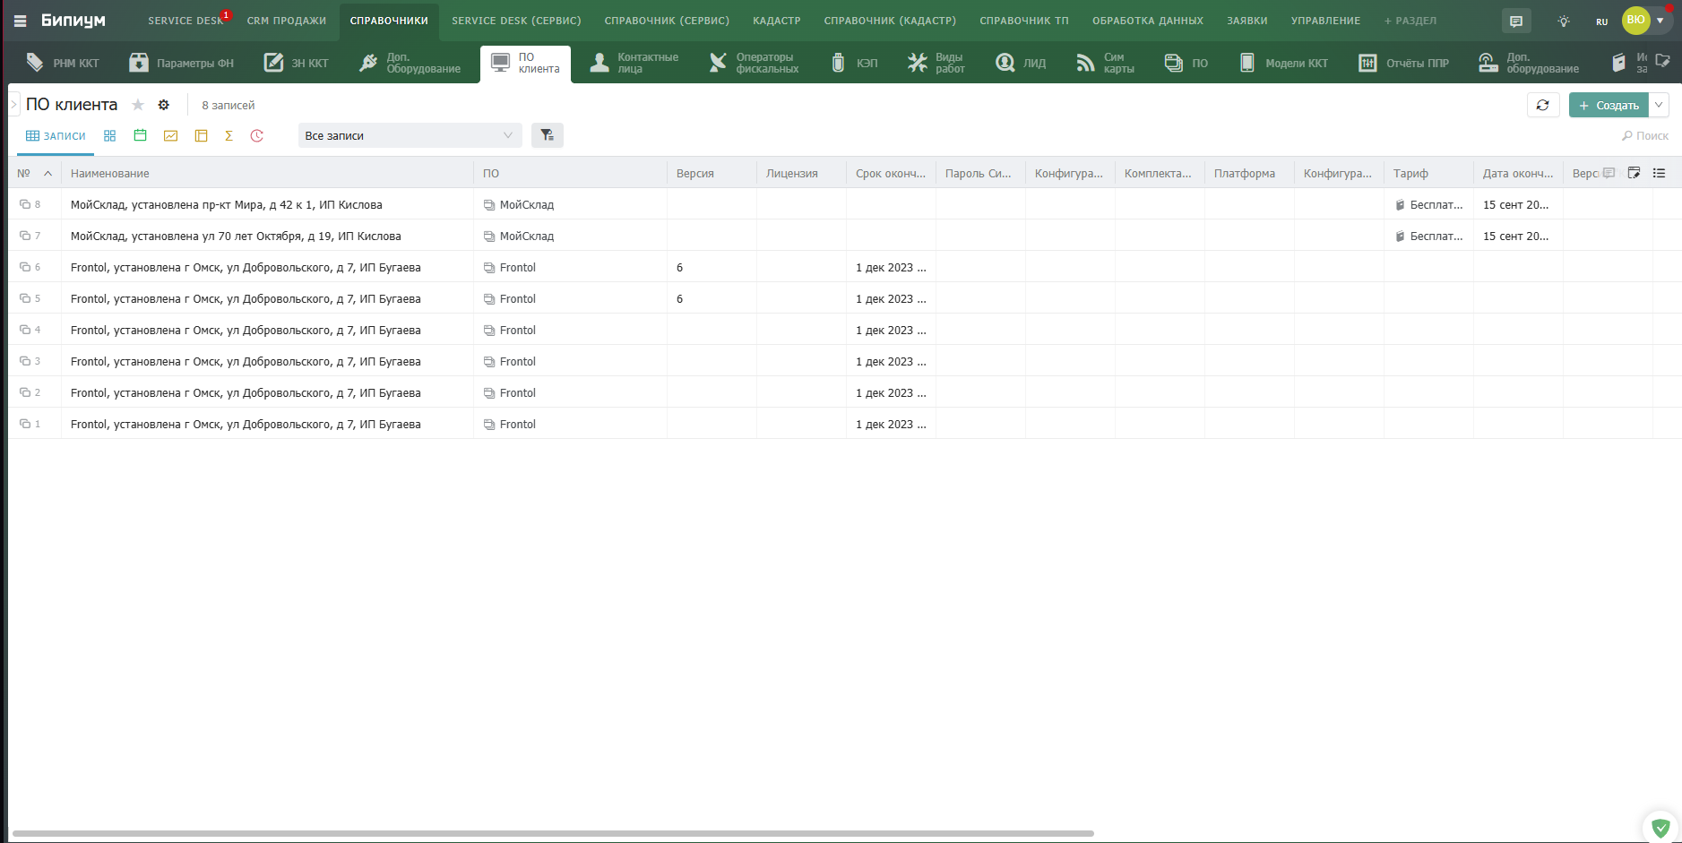Open the toolbar edit-folder icon
Viewport: 1682px width, 843px height.
pos(1663,61)
